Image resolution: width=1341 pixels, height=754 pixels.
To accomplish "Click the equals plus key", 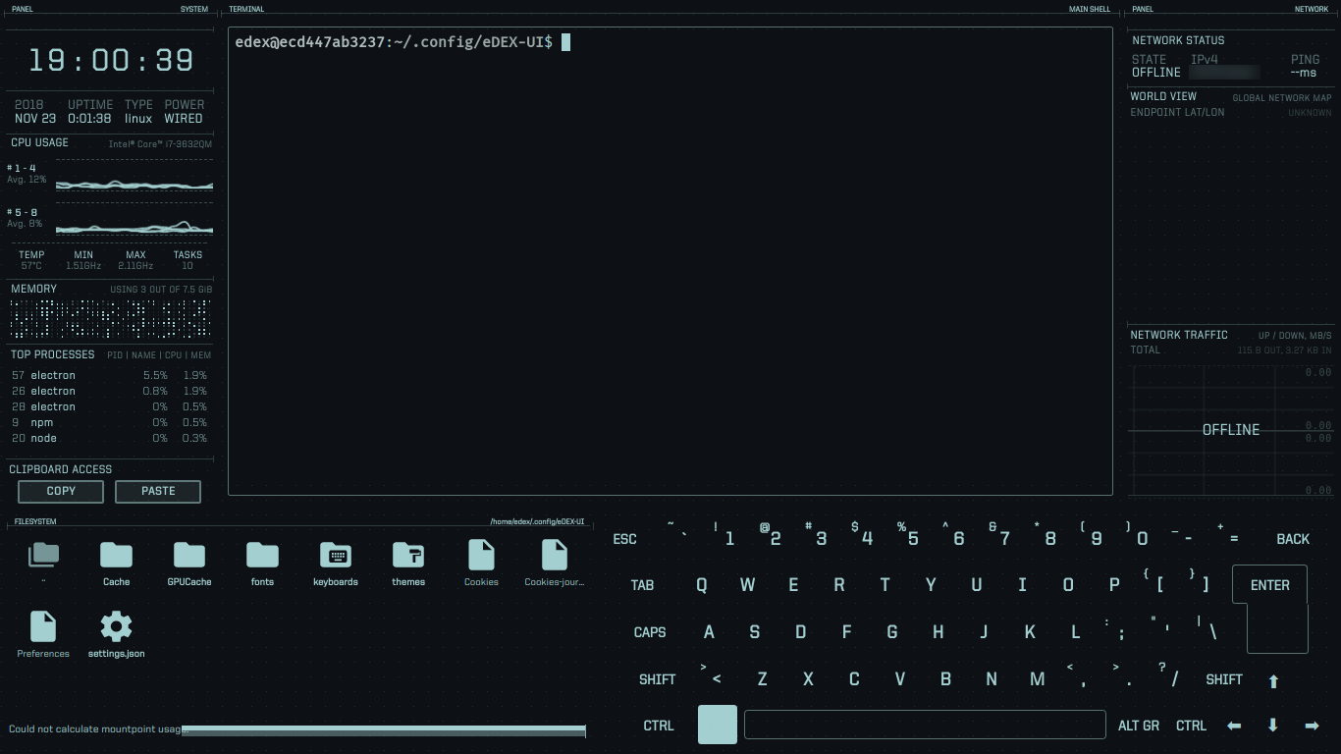I will [x=1228, y=534].
